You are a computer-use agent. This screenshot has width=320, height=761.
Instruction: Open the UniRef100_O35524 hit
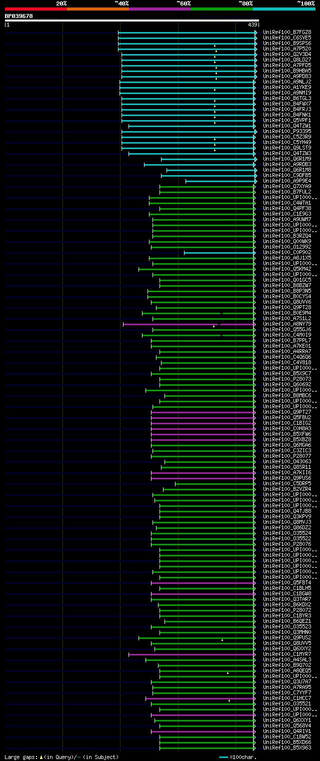click(x=287, y=533)
